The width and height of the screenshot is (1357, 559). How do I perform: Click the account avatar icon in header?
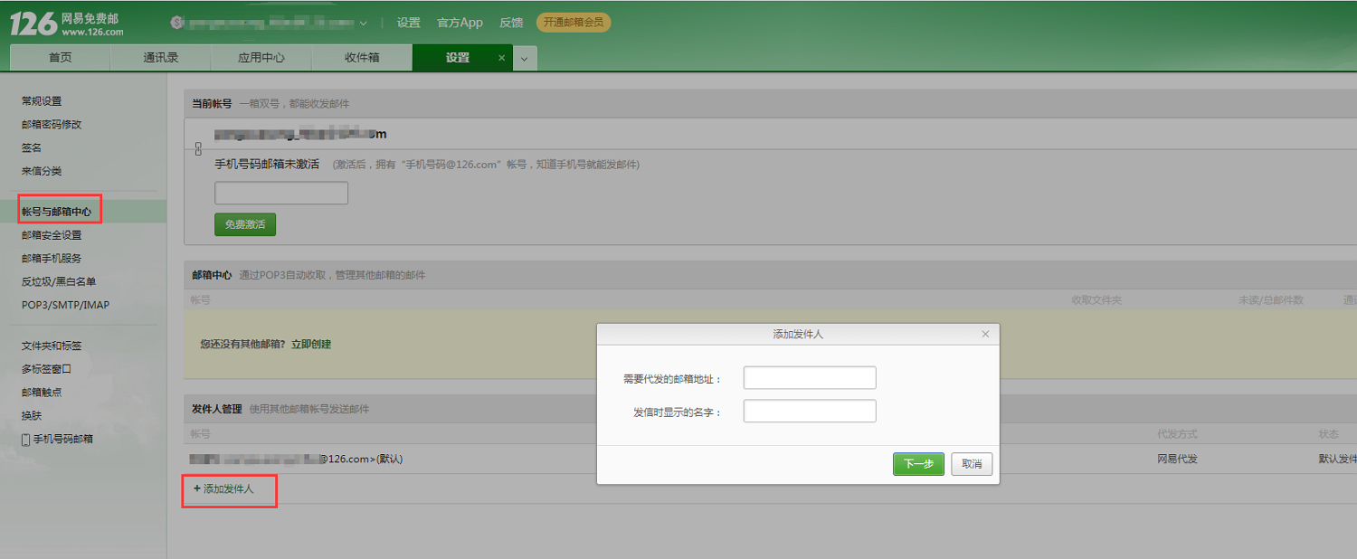pyautogui.click(x=176, y=22)
